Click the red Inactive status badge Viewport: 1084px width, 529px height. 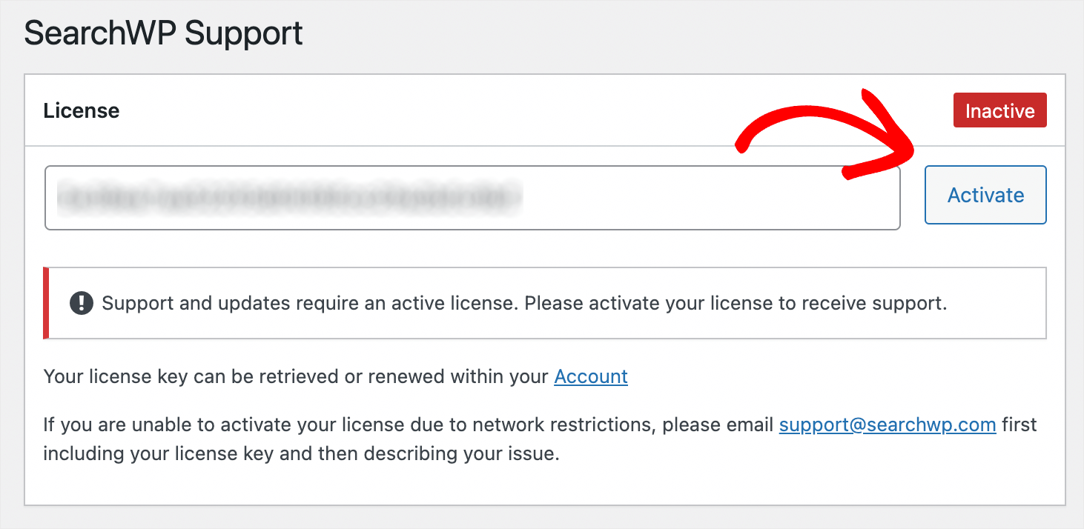999,110
